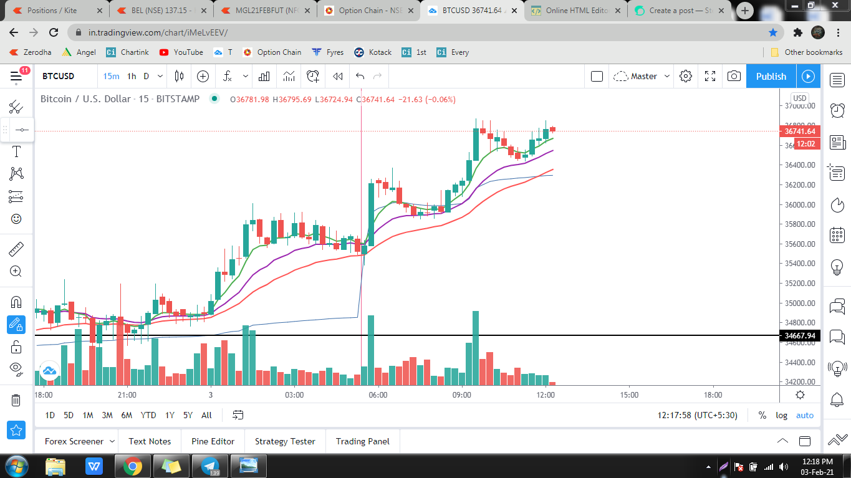Open the Go To Date calendar button

[238, 415]
